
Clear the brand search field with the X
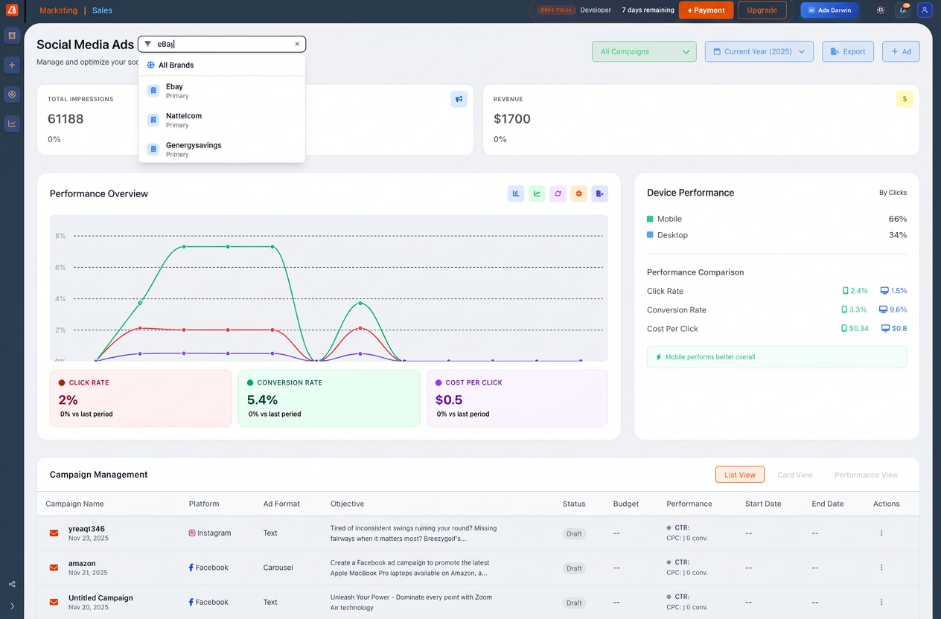click(297, 44)
